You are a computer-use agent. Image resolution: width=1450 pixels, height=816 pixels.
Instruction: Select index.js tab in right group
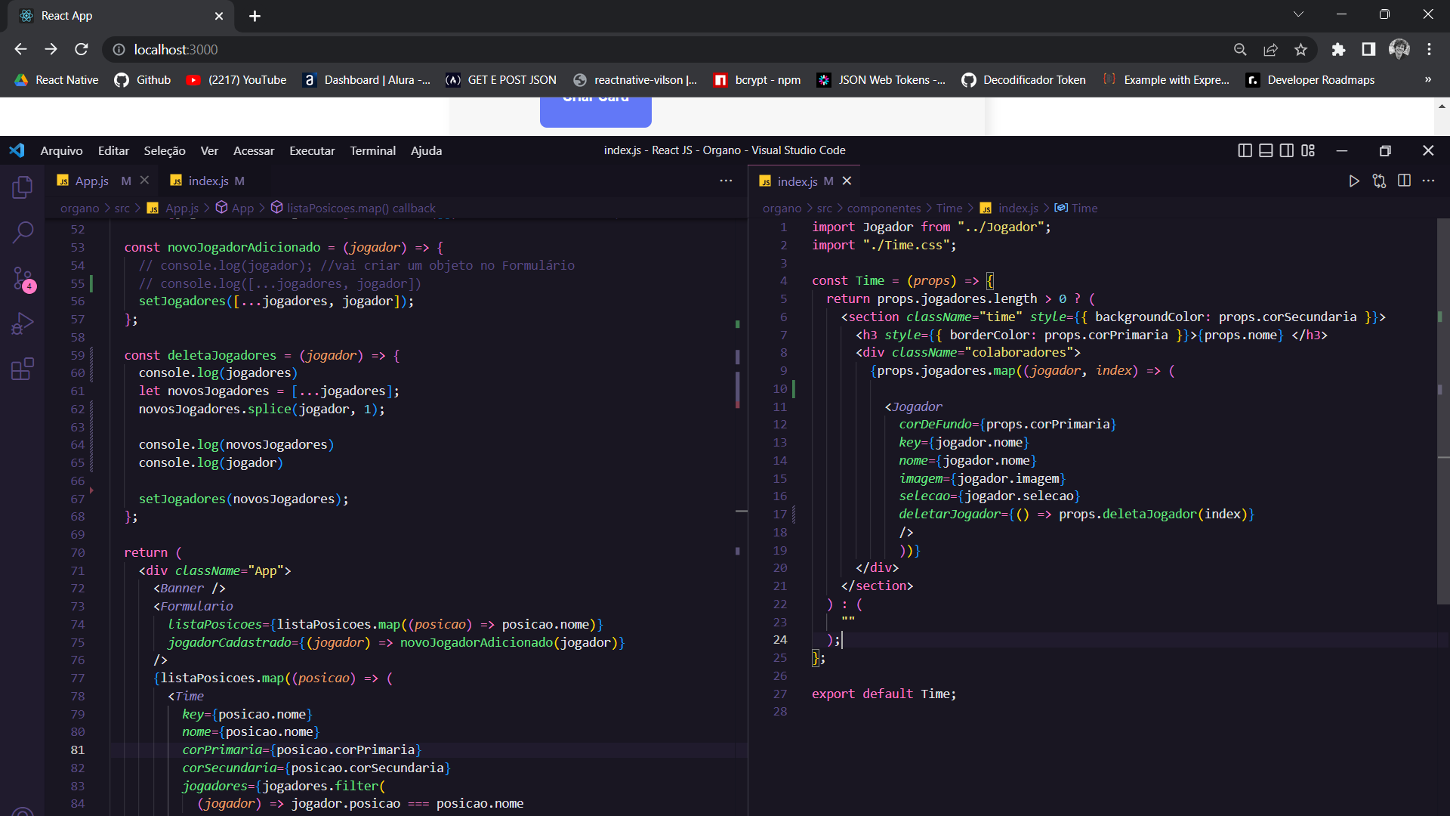(x=797, y=181)
